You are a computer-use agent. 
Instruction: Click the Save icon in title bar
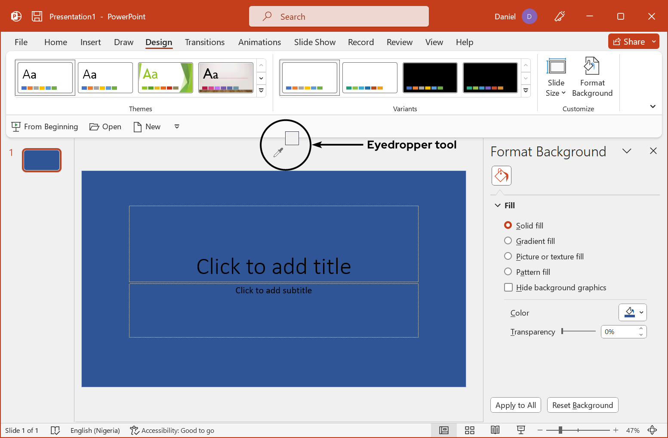[x=37, y=16]
